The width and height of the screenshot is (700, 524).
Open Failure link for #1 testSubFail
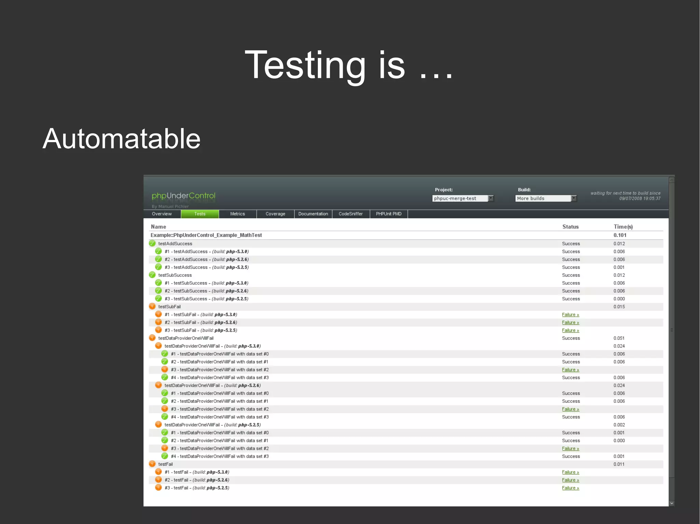[570, 315]
